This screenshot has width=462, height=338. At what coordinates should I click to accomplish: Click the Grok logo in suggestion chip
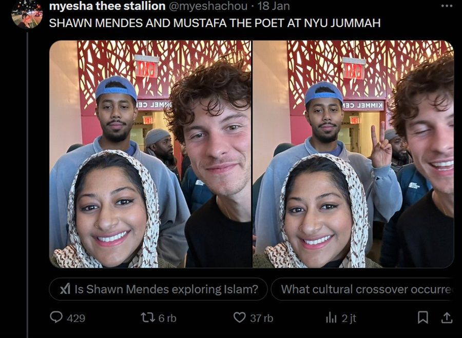65,289
